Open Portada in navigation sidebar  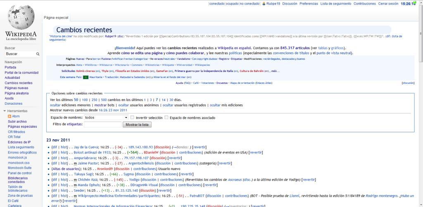10,67
